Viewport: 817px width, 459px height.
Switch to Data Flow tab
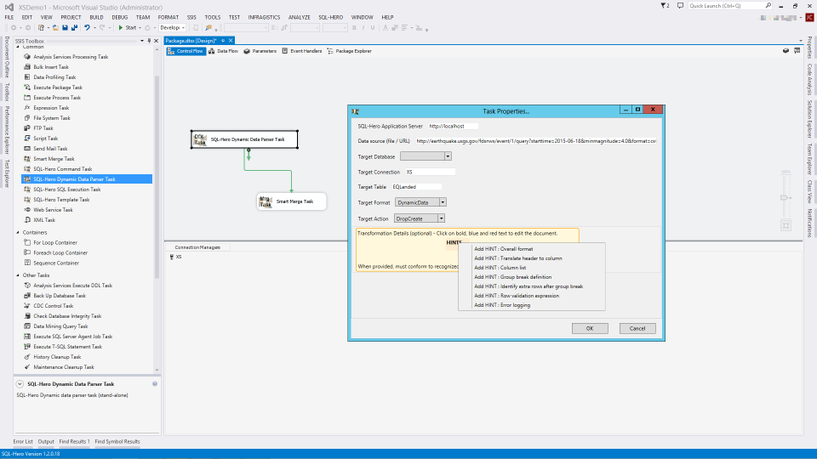pos(224,51)
